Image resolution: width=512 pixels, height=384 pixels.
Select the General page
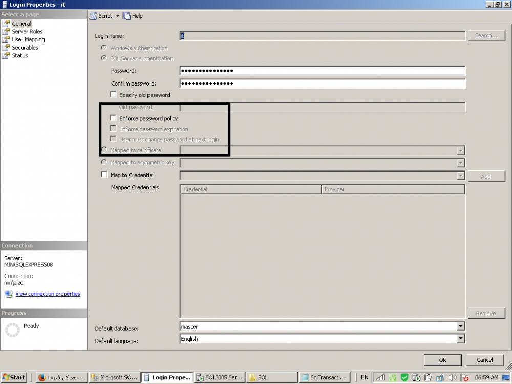click(x=22, y=24)
